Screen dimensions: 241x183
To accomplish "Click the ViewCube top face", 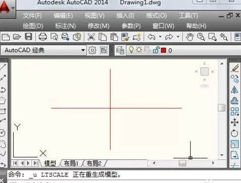I will [204, 71].
